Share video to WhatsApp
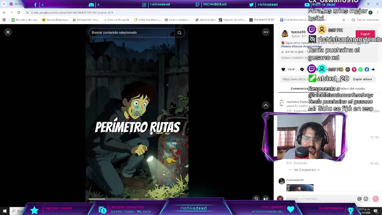This screenshot has height=215, width=382. [361, 70]
